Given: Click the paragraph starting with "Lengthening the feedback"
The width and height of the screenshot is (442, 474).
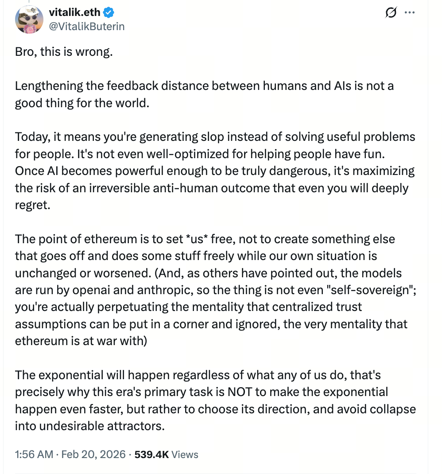Looking at the screenshot, I should (x=204, y=93).
